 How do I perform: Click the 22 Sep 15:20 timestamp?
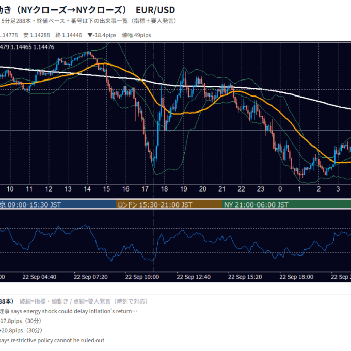point(245,277)
